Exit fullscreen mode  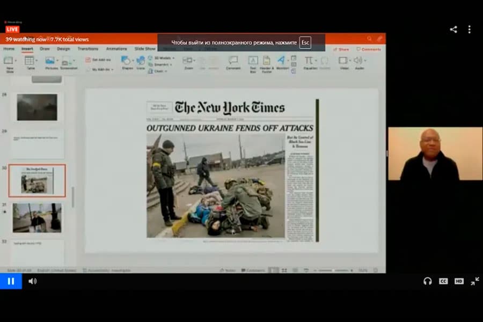click(x=475, y=281)
